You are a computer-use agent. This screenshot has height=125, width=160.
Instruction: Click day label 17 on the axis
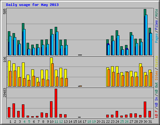tap(84, 122)
